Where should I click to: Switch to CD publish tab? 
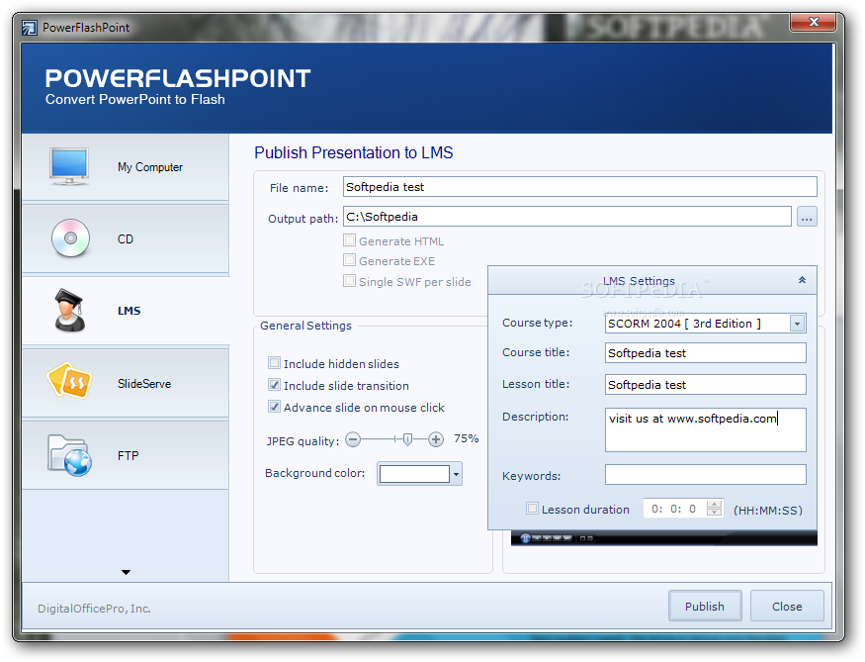pos(126,238)
